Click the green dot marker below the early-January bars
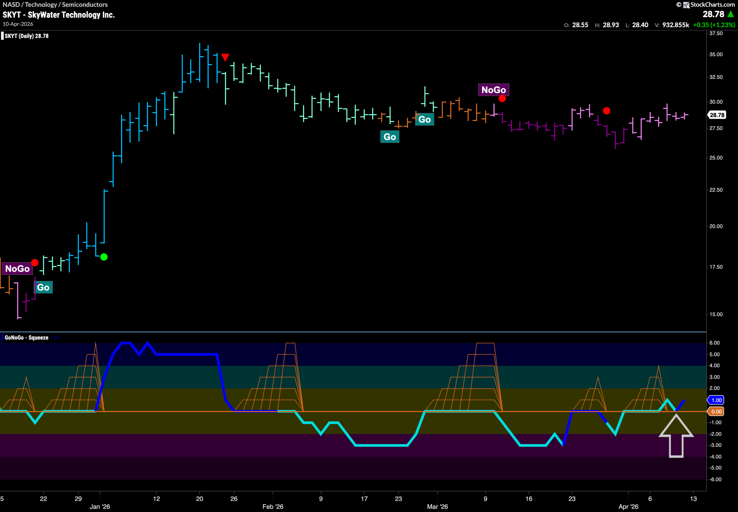The width and height of the screenshot is (738, 512). coord(104,257)
